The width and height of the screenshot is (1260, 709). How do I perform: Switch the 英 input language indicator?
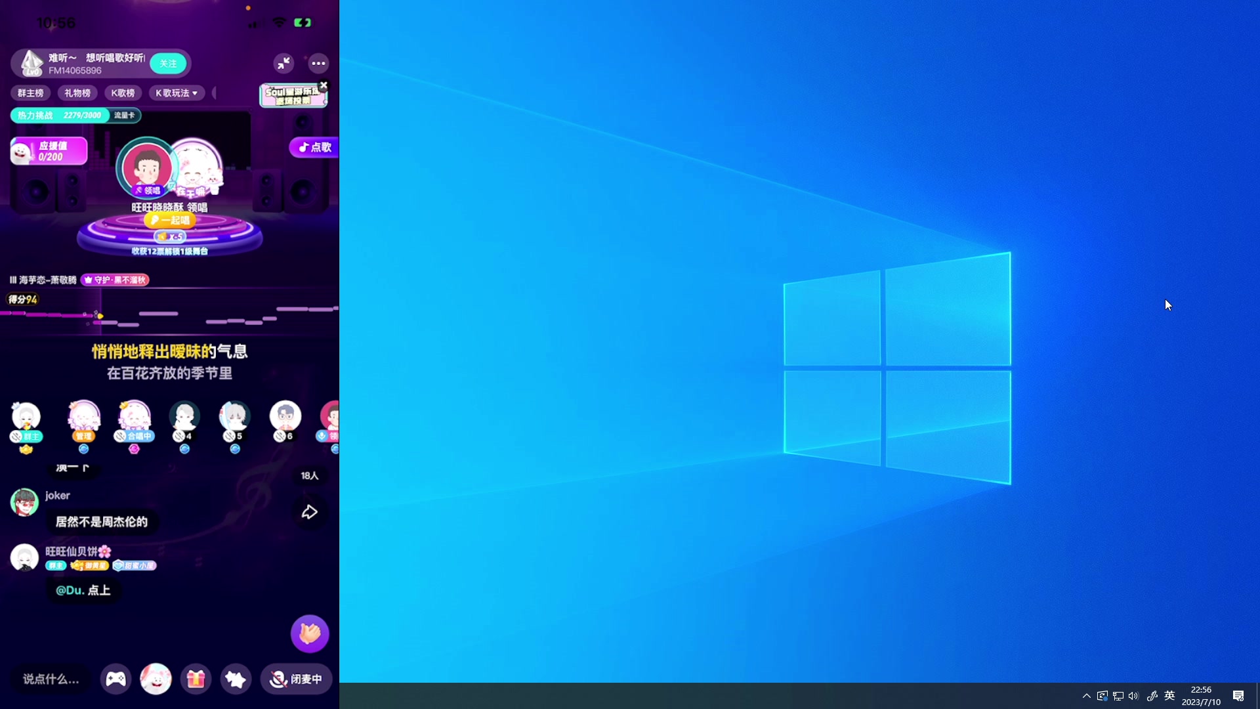(x=1169, y=696)
